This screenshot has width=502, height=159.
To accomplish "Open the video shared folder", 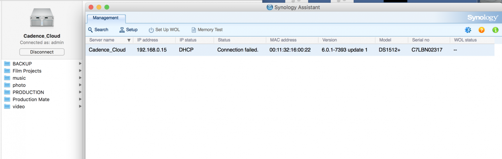I will [x=18, y=106].
